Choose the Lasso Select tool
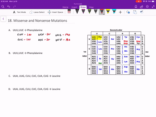This screenshot has height=117, width=156. 37,12
